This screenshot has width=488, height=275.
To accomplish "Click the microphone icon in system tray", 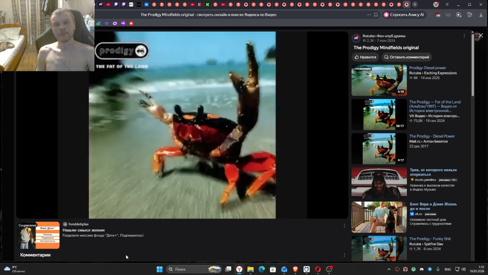I will click(x=438, y=269).
